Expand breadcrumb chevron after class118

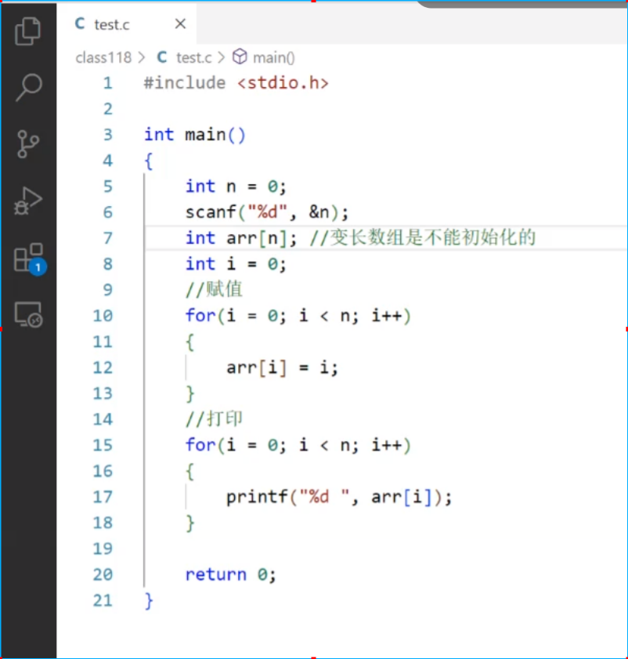point(142,57)
